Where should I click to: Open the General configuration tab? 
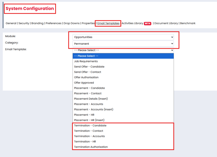pos(11,23)
